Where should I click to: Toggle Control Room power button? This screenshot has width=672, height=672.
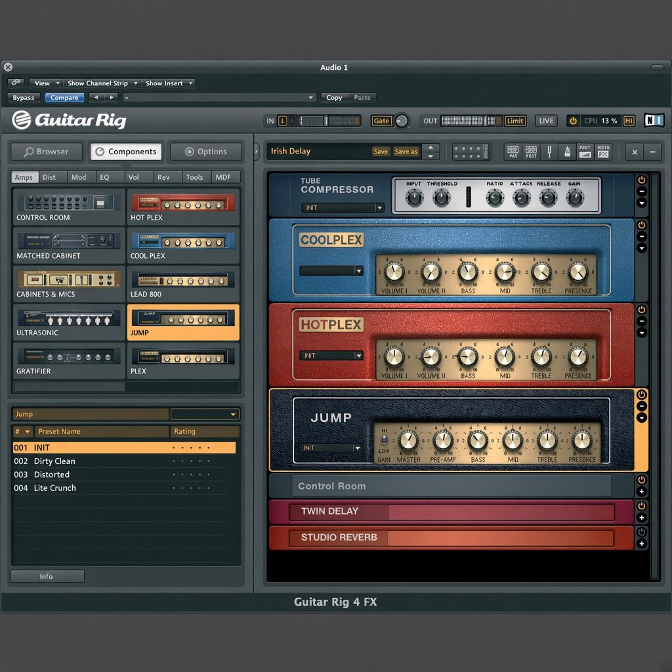tap(642, 480)
